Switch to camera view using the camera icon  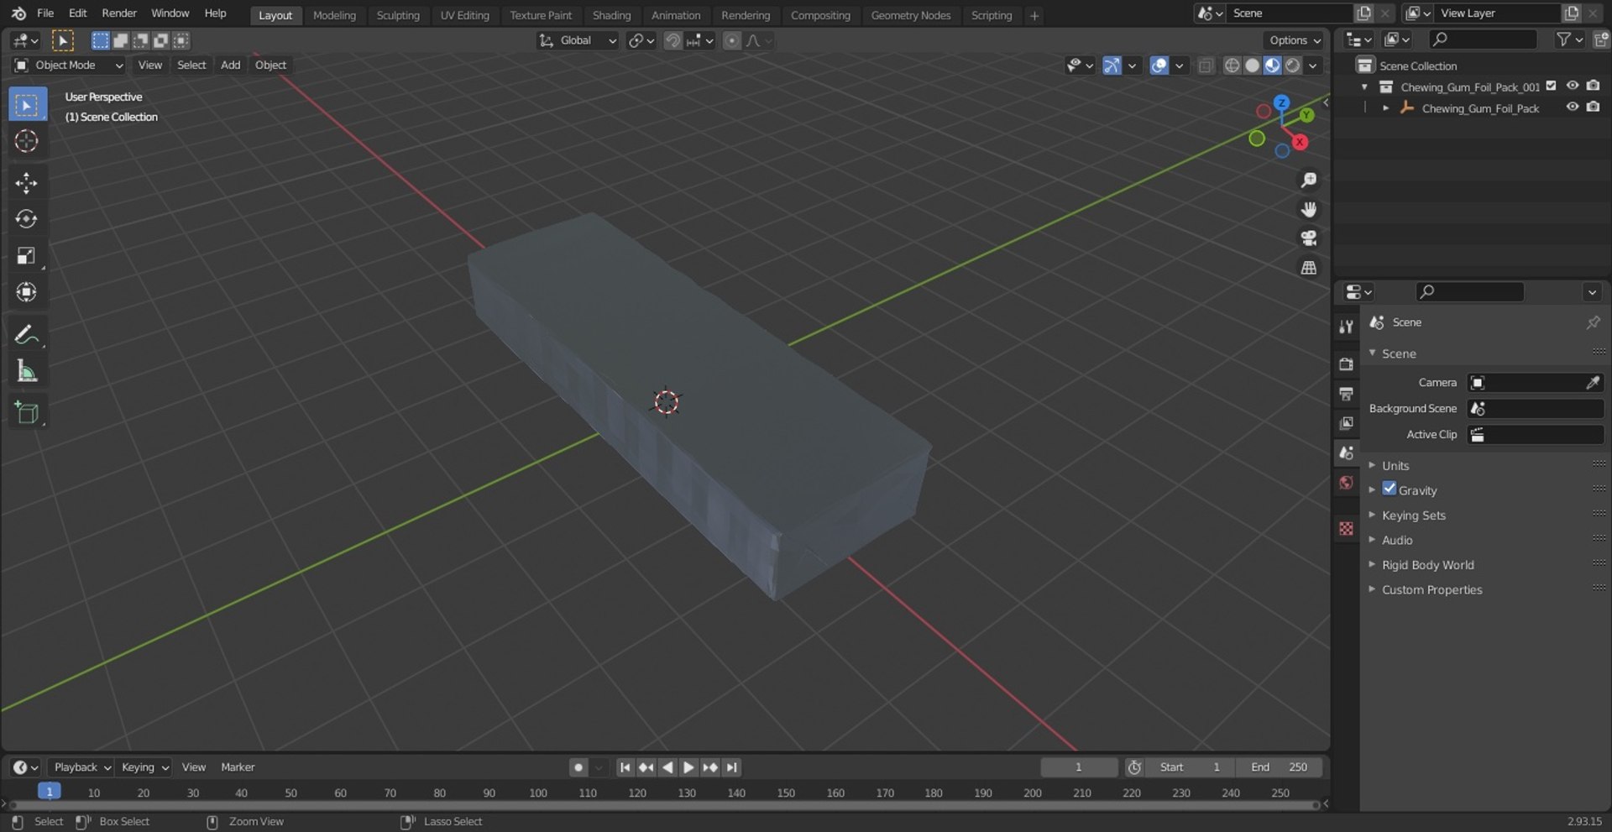[x=1308, y=238]
